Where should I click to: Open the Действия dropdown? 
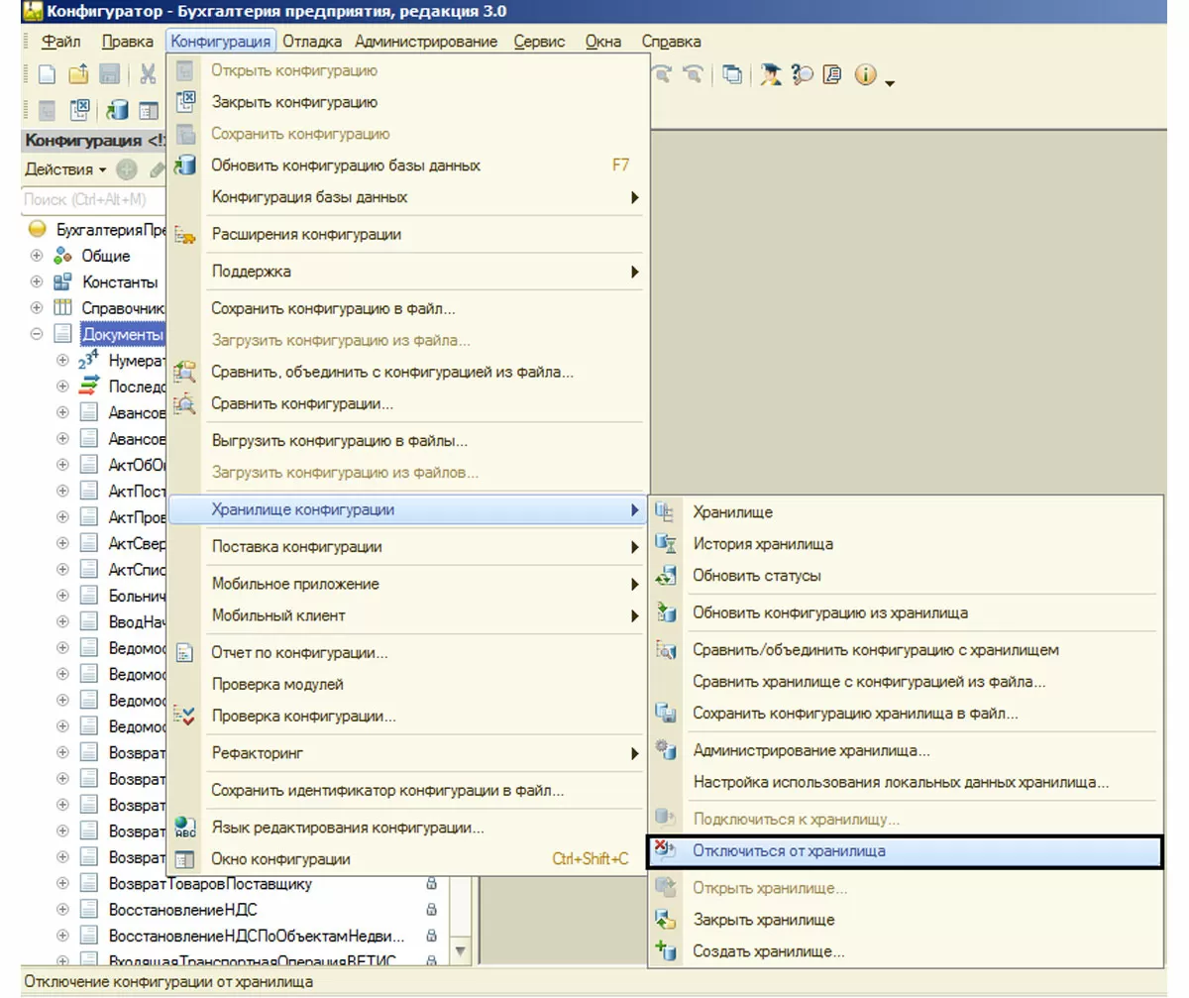coord(65,169)
